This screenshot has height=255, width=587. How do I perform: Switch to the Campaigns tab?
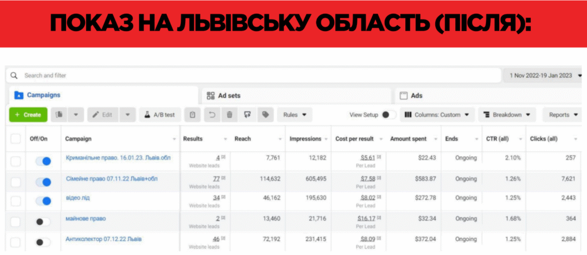click(102, 96)
